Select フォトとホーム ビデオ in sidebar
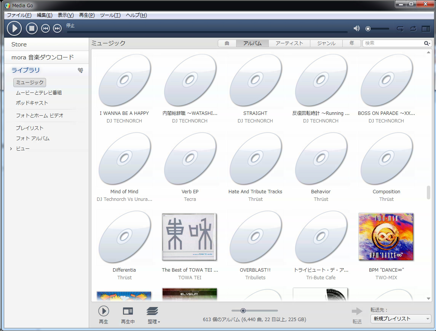This screenshot has height=331, width=436. (40, 115)
